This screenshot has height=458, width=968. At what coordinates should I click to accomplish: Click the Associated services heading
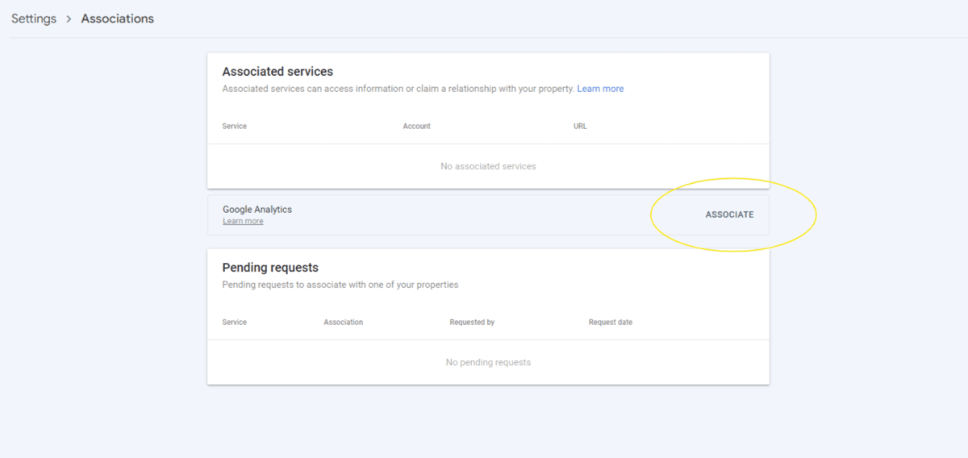277,72
